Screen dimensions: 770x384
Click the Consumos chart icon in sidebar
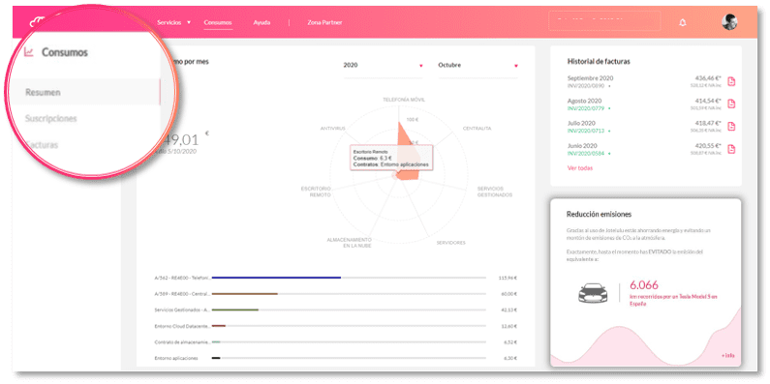[29, 52]
